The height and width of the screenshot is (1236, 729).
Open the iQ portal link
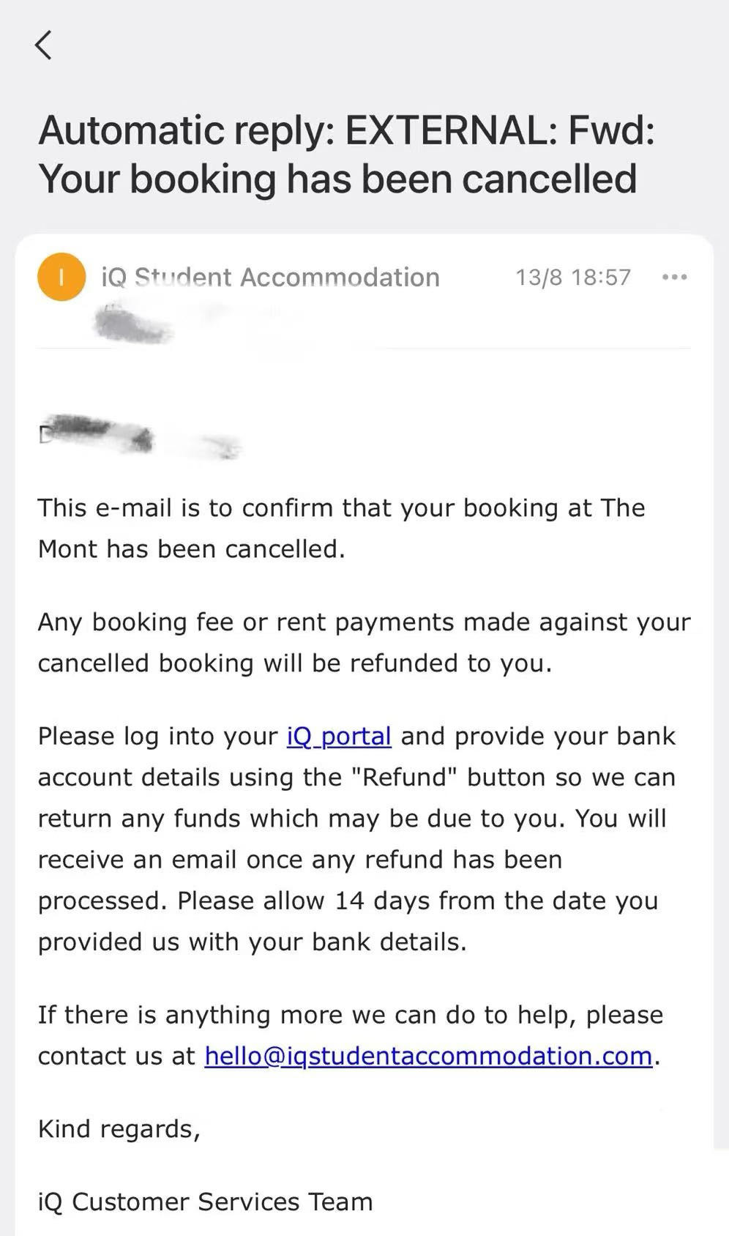pos(339,736)
